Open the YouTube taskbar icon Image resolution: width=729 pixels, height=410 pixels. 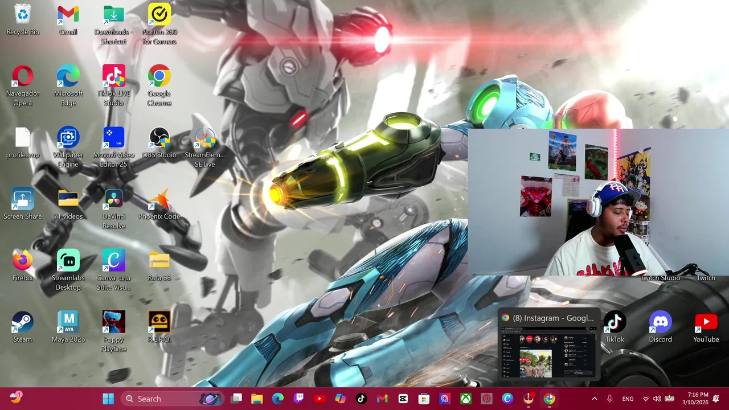[320, 399]
